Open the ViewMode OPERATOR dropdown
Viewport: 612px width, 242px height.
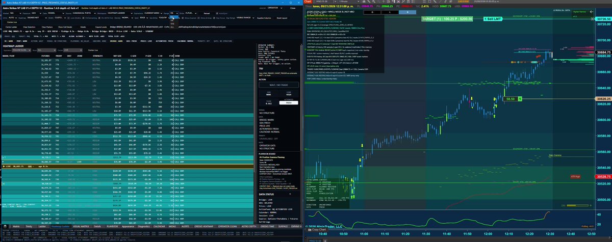(x=274, y=8)
